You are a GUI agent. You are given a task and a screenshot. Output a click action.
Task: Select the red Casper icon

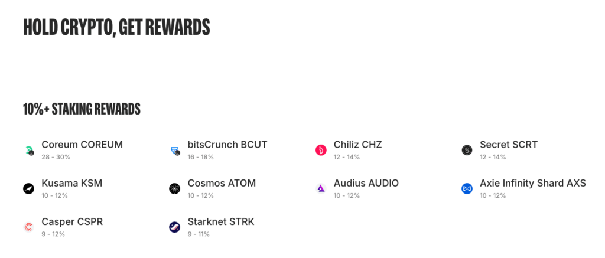click(x=28, y=227)
